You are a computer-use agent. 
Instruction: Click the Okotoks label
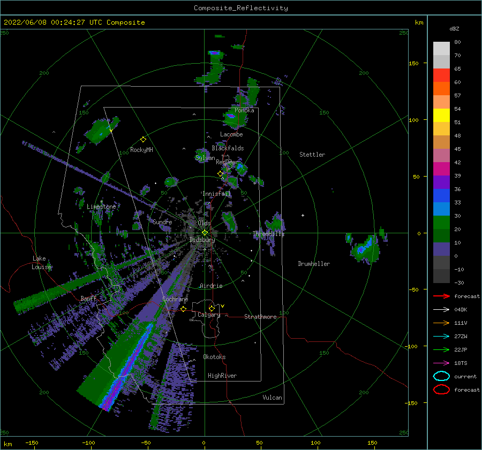[x=214, y=357]
